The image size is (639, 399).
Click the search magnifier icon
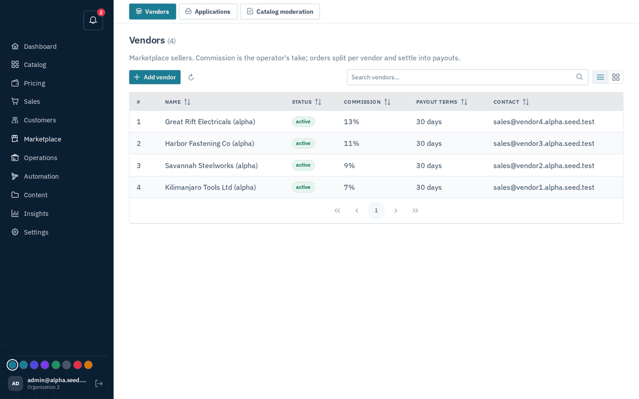point(579,77)
